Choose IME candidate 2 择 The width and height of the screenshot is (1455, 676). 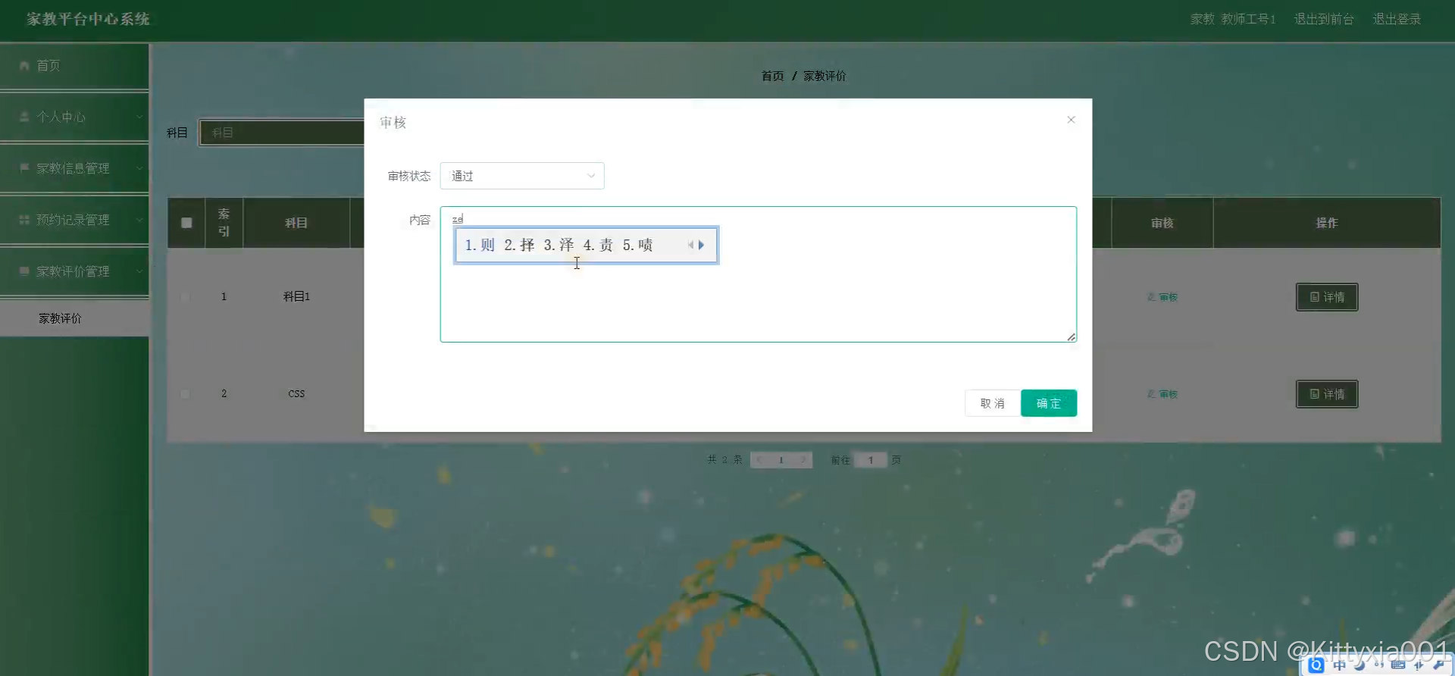(x=519, y=245)
